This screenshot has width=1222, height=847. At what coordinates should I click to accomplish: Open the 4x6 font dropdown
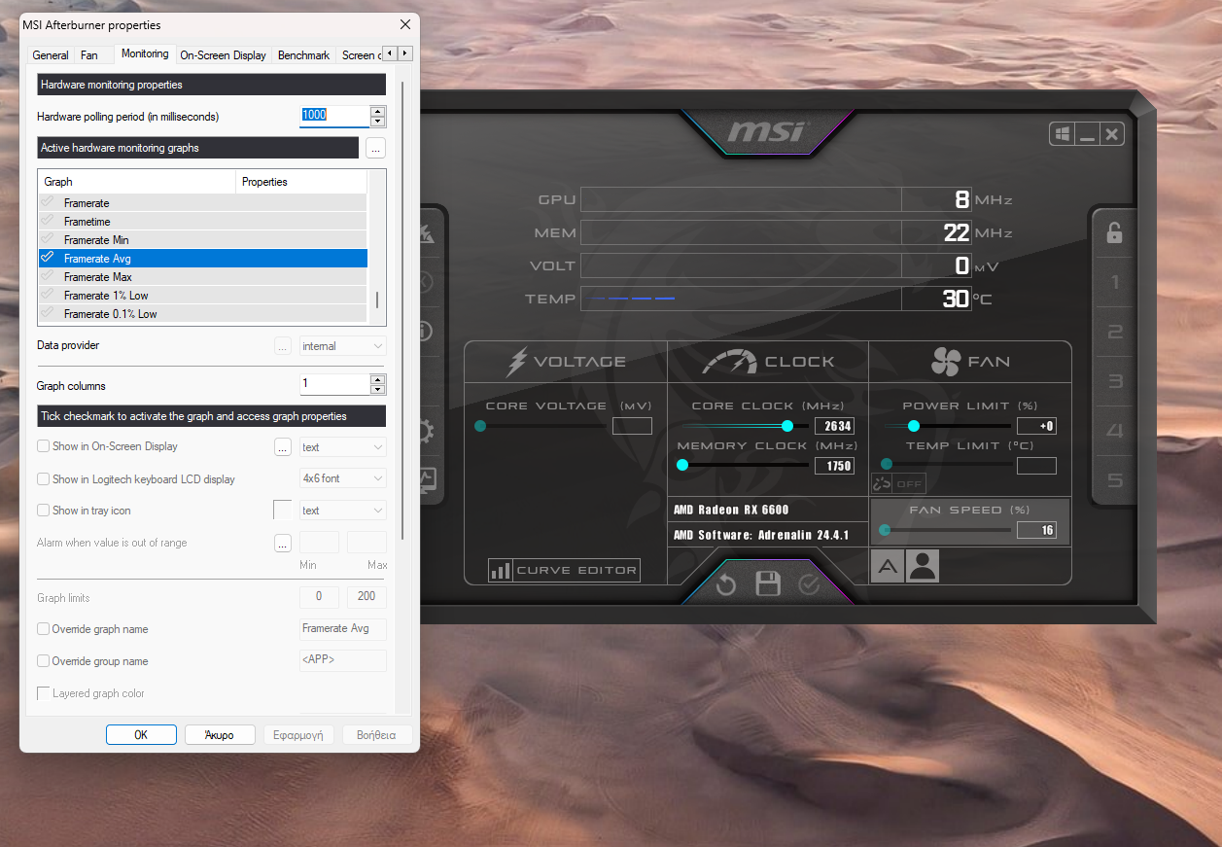[343, 478]
